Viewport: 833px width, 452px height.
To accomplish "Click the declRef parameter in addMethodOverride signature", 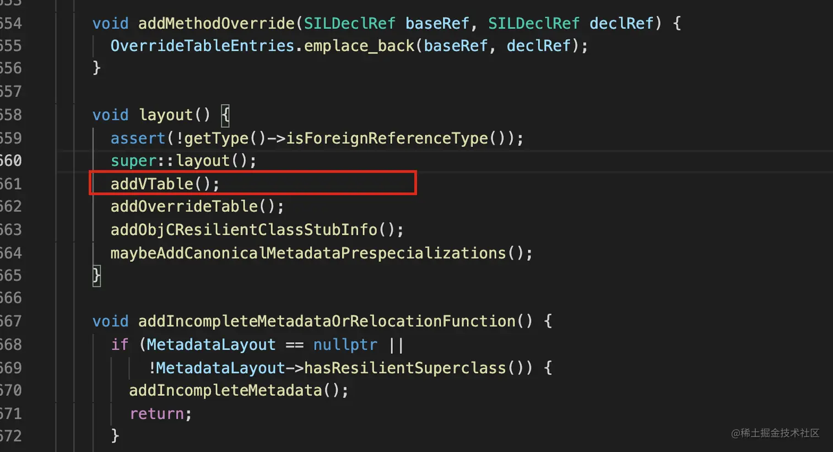I will coord(621,23).
